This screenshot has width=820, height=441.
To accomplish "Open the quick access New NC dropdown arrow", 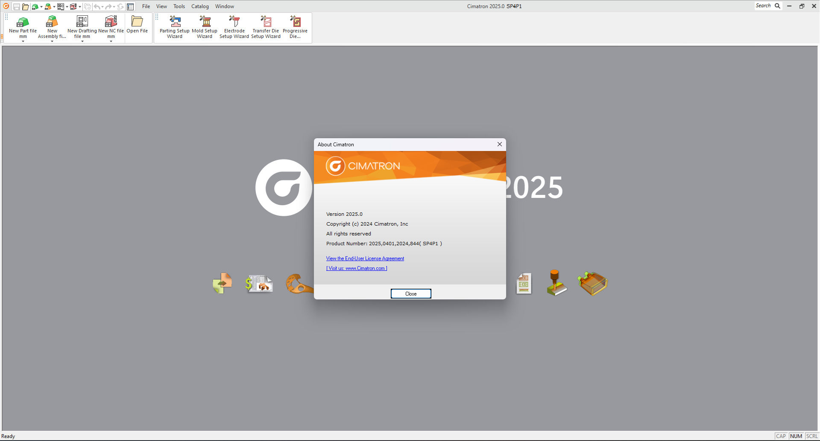I will pyautogui.click(x=80, y=7).
